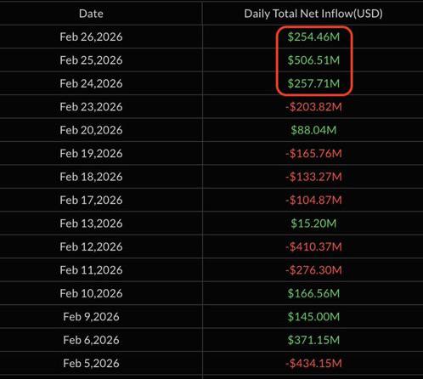This screenshot has height=379, width=423.
Task: Click the $257.71M inflow value
Action: click(313, 83)
